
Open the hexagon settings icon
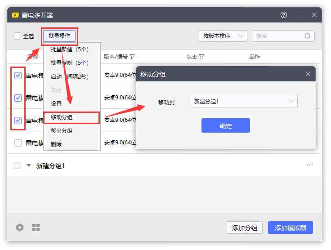[20, 228]
